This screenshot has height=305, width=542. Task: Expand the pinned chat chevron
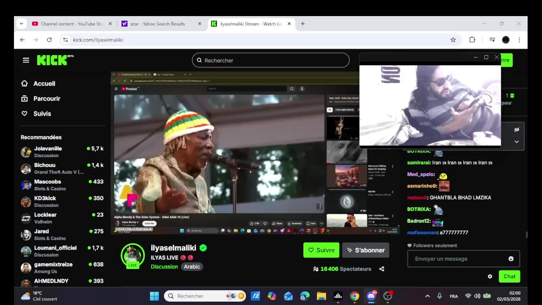click(x=517, y=142)
